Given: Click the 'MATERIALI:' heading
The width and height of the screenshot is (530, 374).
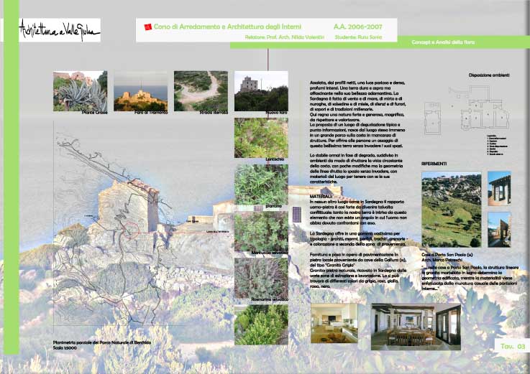Looking at the screenshot, I should pyautogui.click(x=321, y=196).
